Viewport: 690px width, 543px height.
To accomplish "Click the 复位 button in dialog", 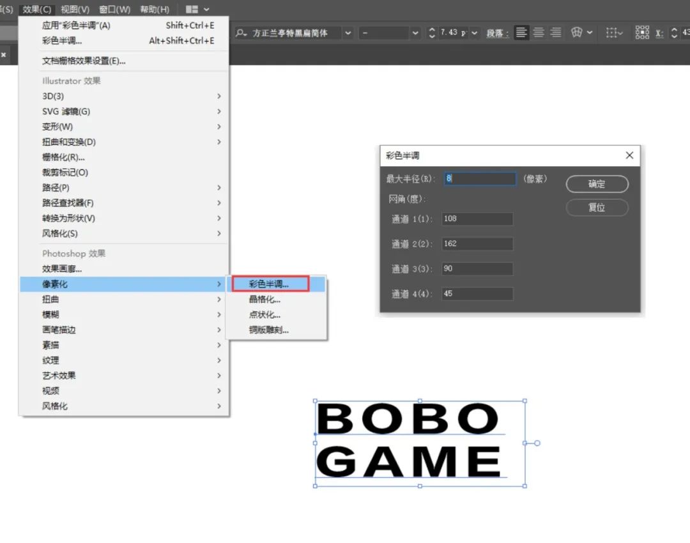I will [597, 207].
